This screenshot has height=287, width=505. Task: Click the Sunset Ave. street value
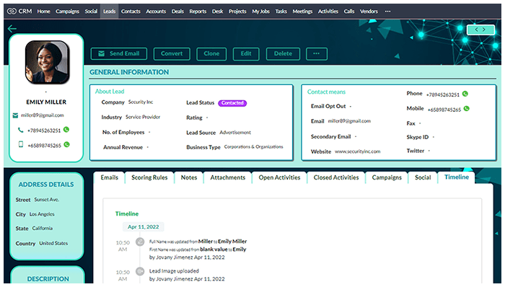(47, 200)
